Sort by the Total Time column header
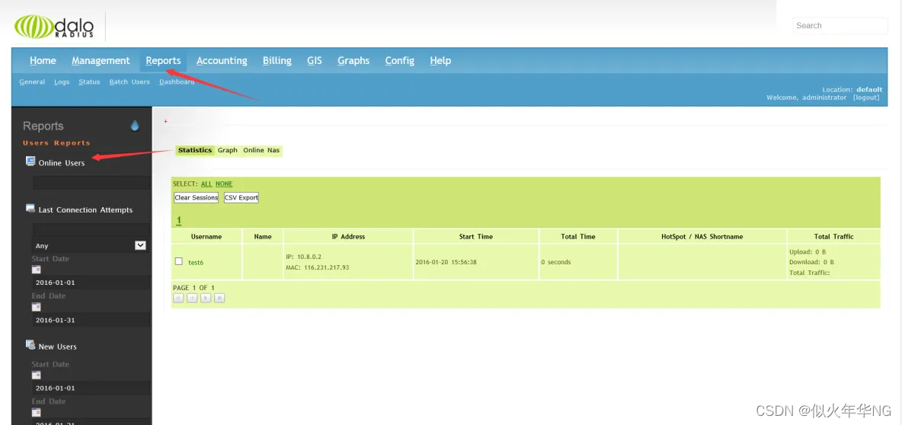902x425 pixels. point(578,236)
